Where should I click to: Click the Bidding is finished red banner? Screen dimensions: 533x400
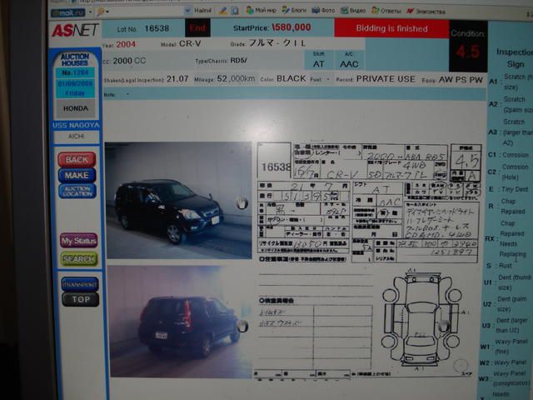[391, 28]
